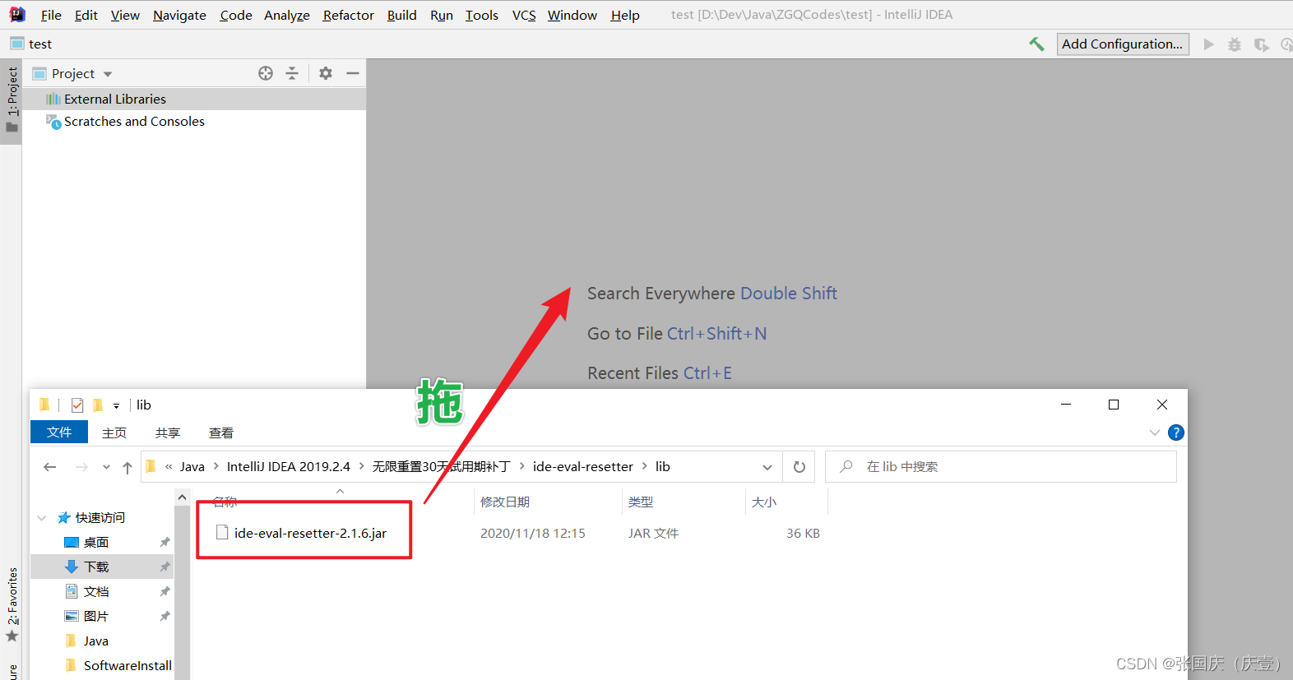Open the File menu
1293x680 pixels.
[x=51, y=15]
